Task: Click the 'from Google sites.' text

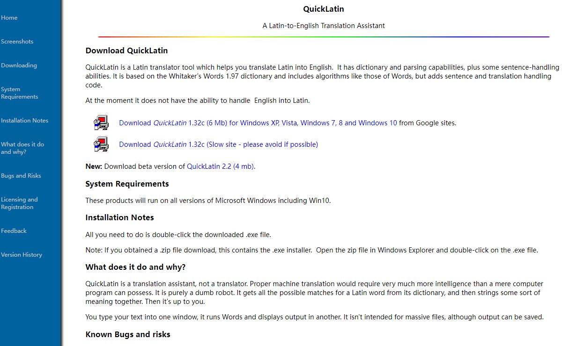Action: point(428,123)
